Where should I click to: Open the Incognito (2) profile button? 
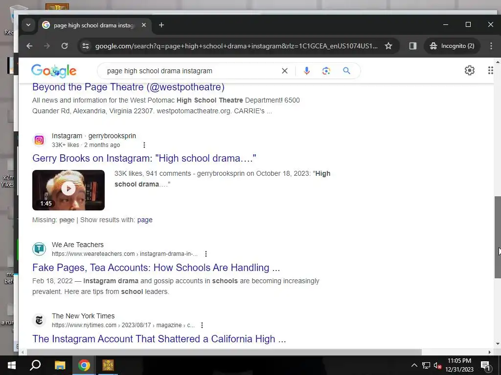(452, 46)
